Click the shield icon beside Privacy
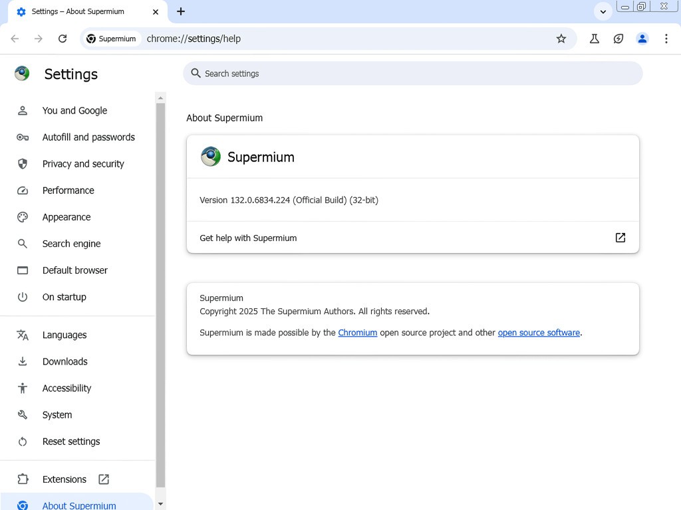This screenshot has height=510, width=681. pyautogui.click(x=23, y=164)
